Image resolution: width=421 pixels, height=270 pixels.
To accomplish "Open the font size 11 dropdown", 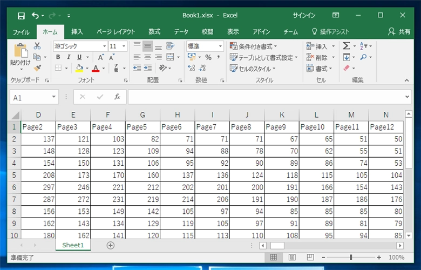I will click(124, 46).
